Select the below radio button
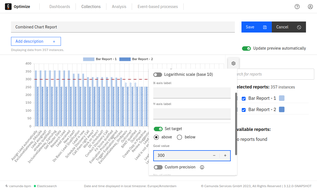This screenshot has height=191, width=317. point(179,137)
